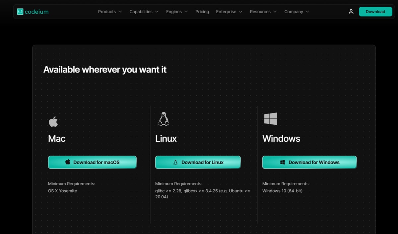Click the large Apple logo above Mac
This screenshot has width=398, height=234.
coord(53,122)
